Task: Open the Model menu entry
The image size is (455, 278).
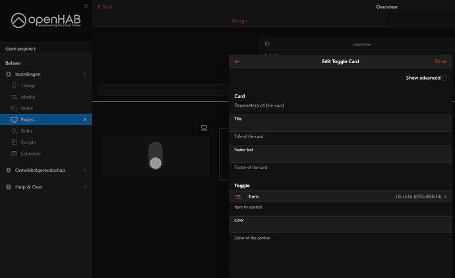Action: (x=27, y=97)
